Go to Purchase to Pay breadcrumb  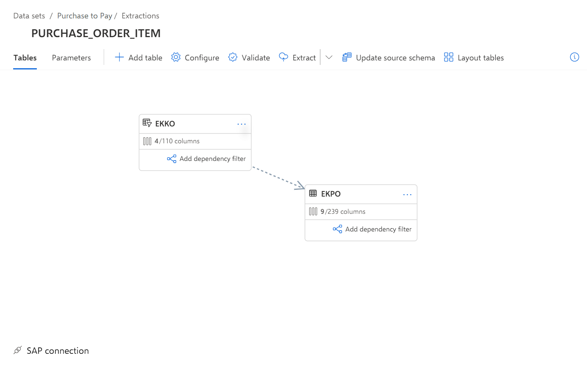[x=85, y=16]
